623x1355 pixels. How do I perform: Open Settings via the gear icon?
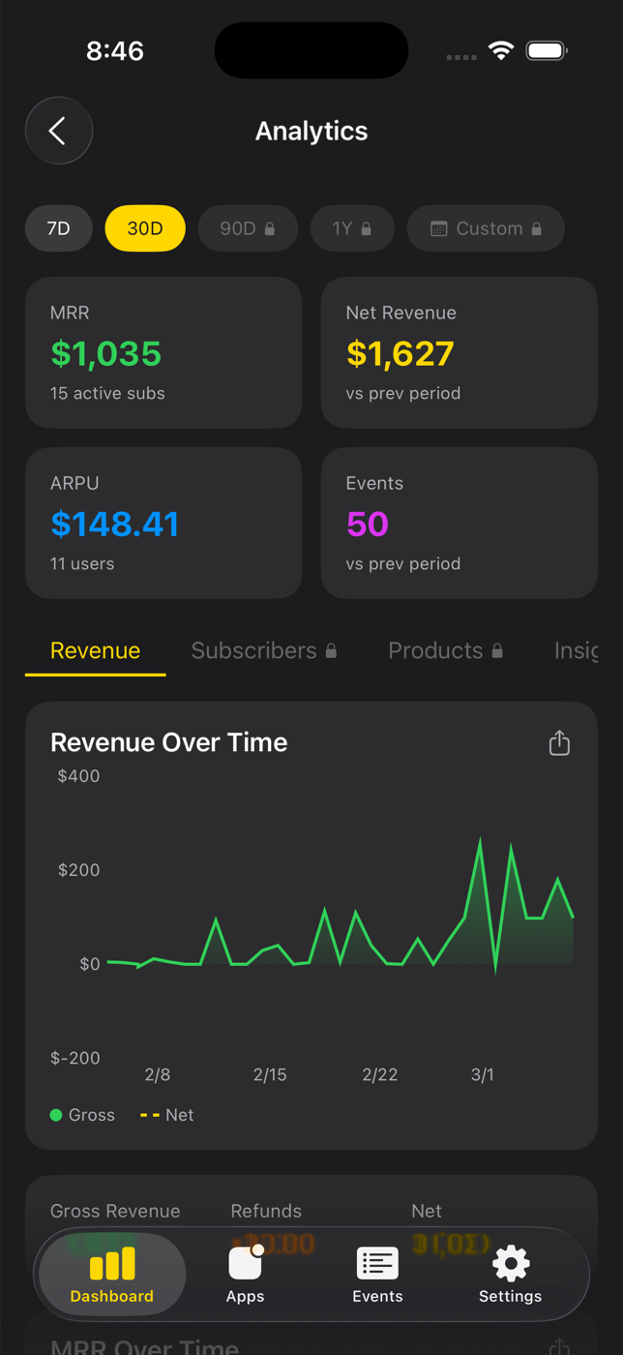point(510,1274)
